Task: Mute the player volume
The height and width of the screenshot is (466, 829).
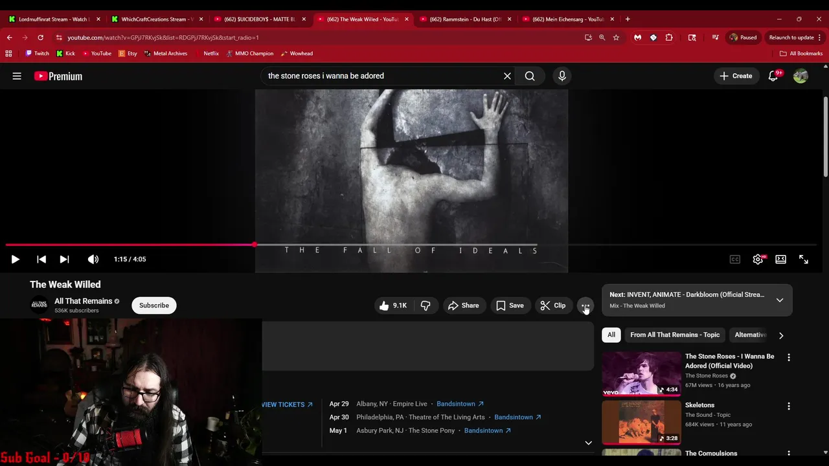Action: 93,259
